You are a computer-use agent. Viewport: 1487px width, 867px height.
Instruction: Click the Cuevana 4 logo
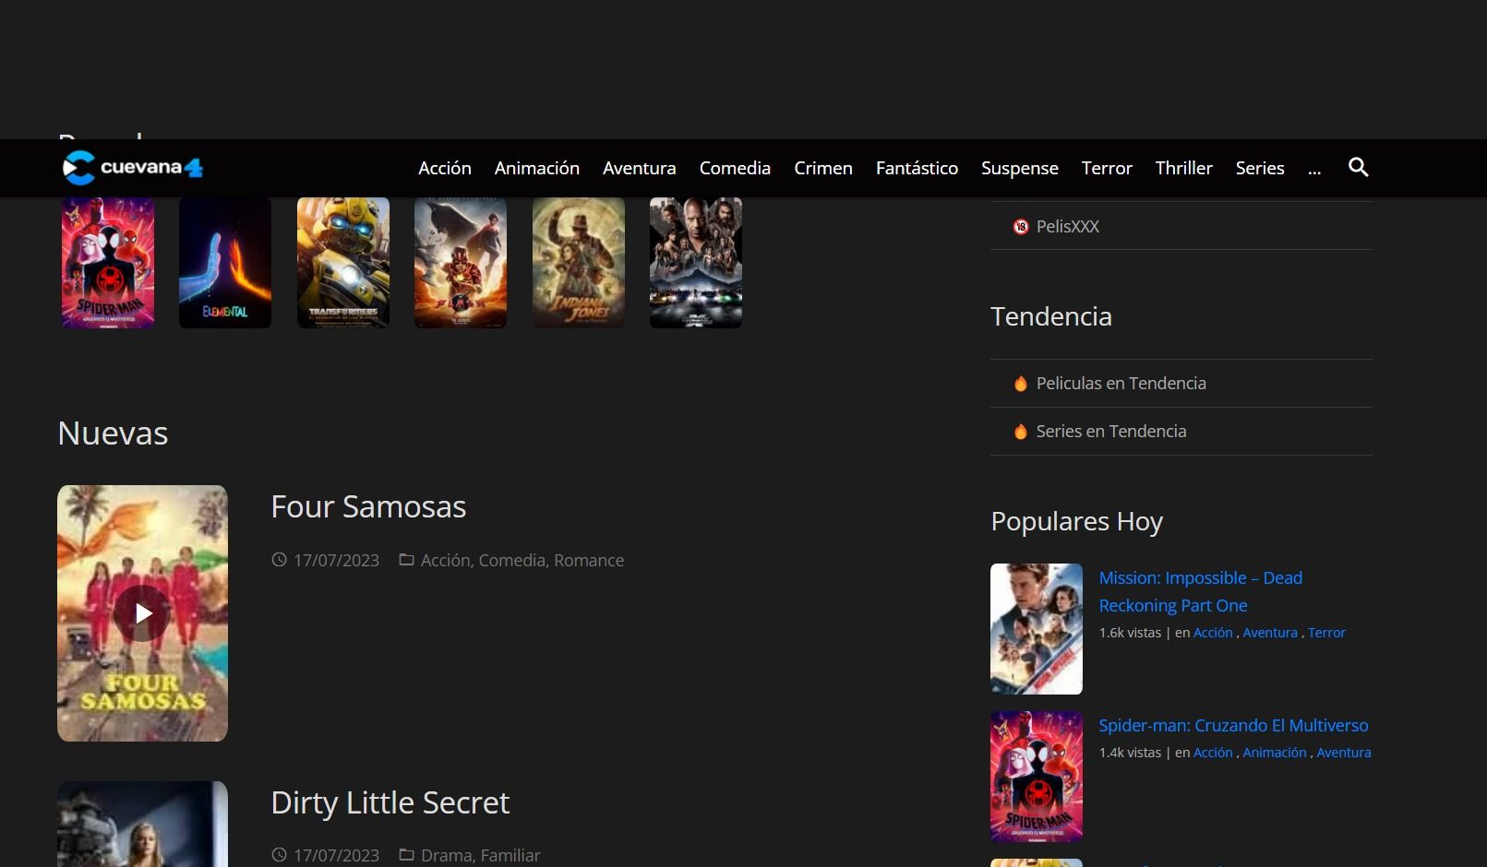(133, 168)
